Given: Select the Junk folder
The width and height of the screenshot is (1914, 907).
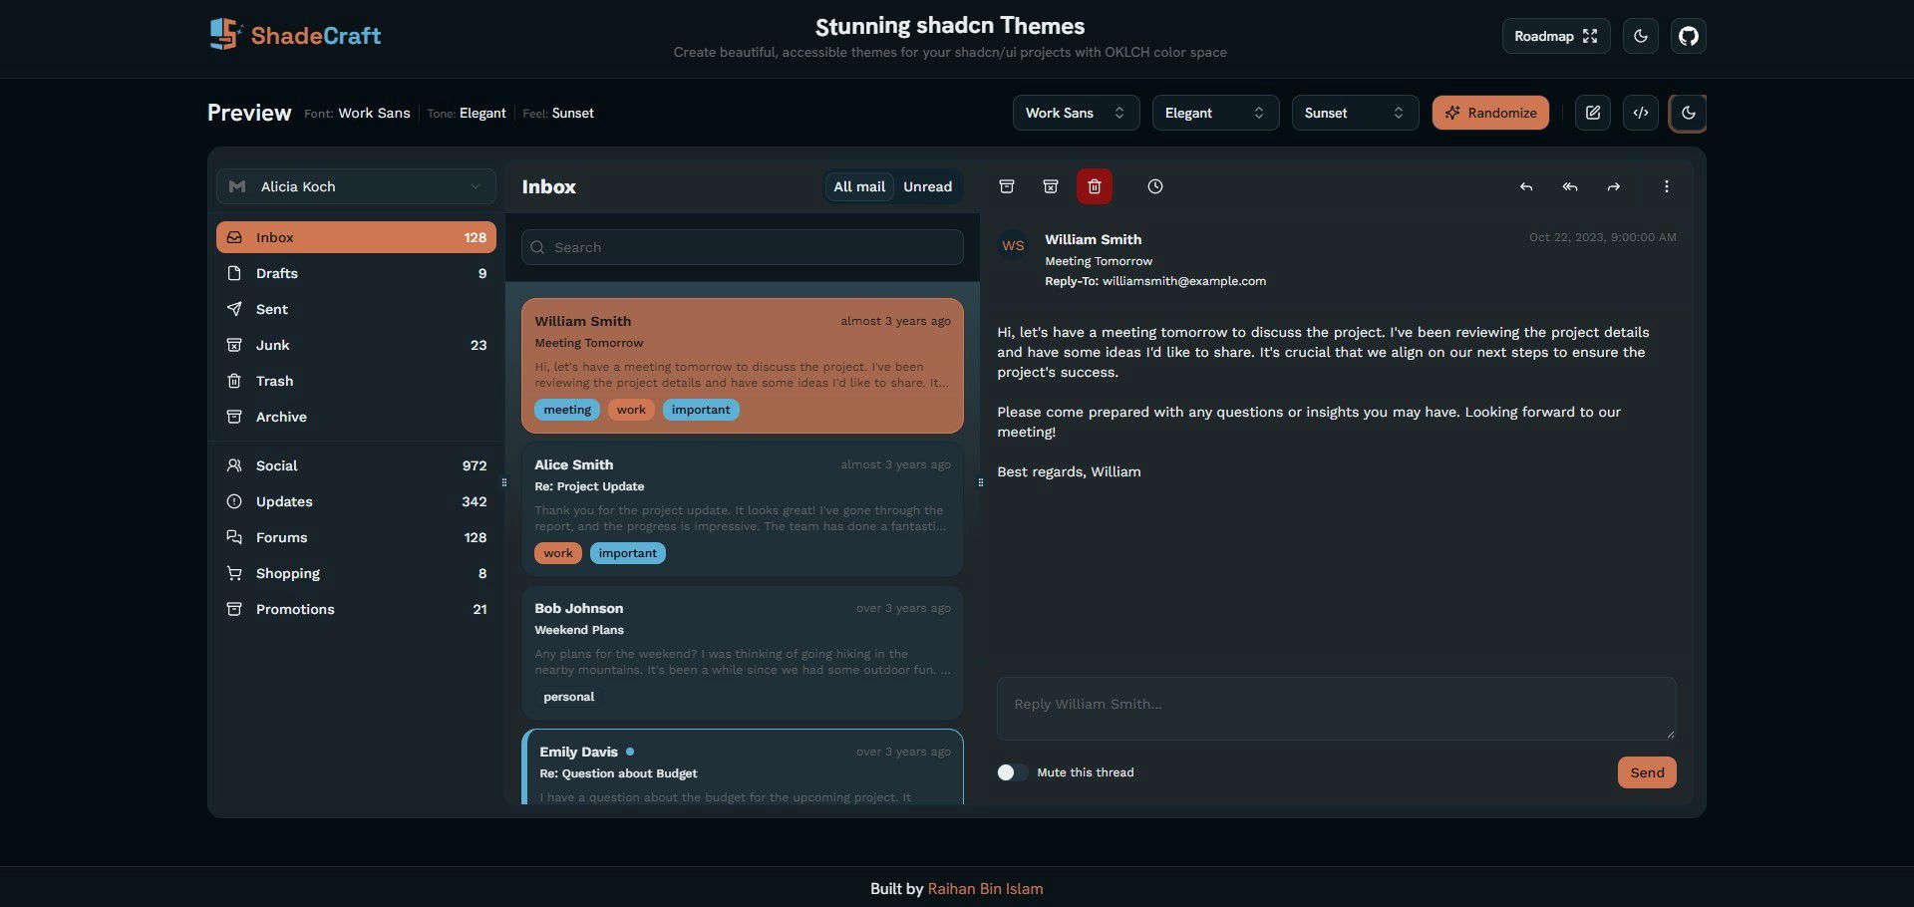Looking at the screenshot, I should [356, 345].
